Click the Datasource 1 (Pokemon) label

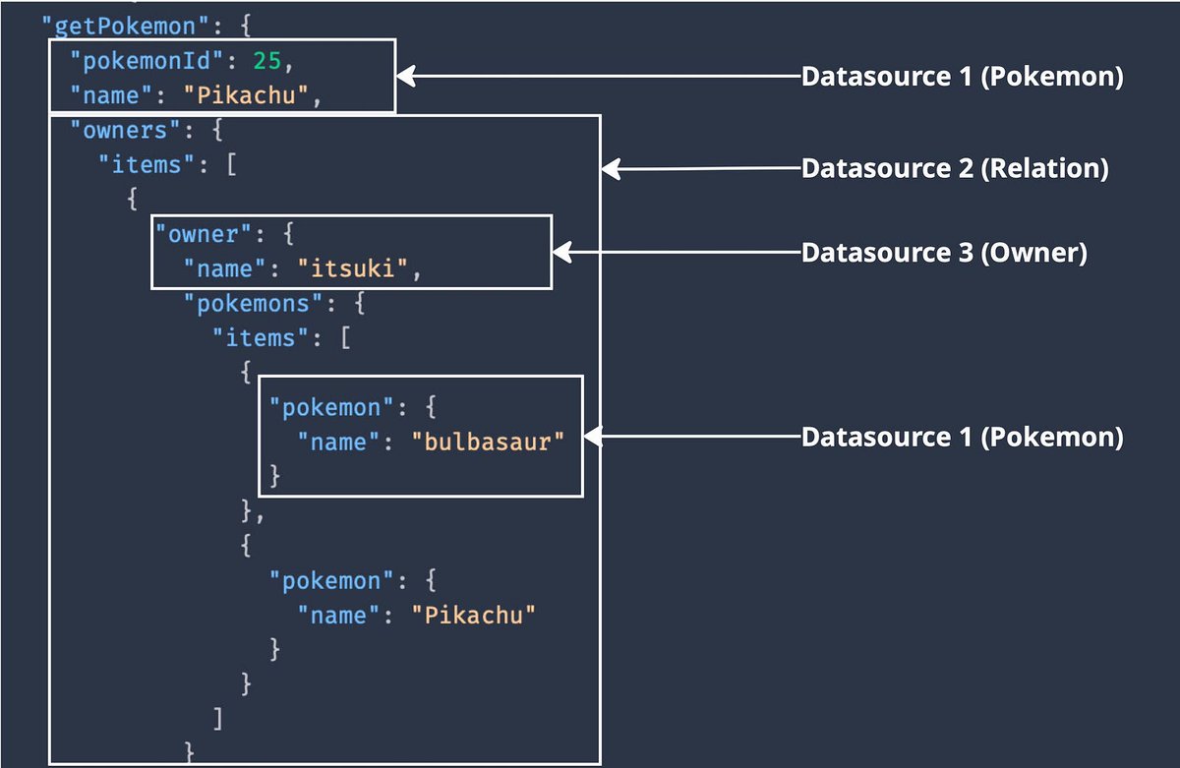point(963,75)
